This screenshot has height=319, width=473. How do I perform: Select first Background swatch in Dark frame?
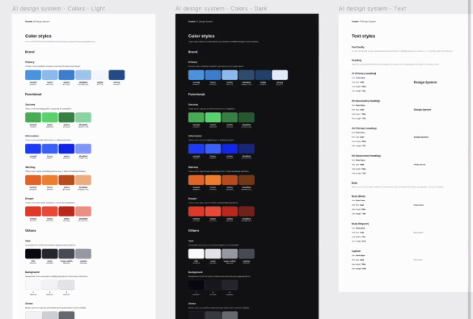(196, 285)
